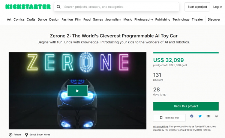Open the Discover menu
The height and width of the screenshot is (138, 225).
214,19
